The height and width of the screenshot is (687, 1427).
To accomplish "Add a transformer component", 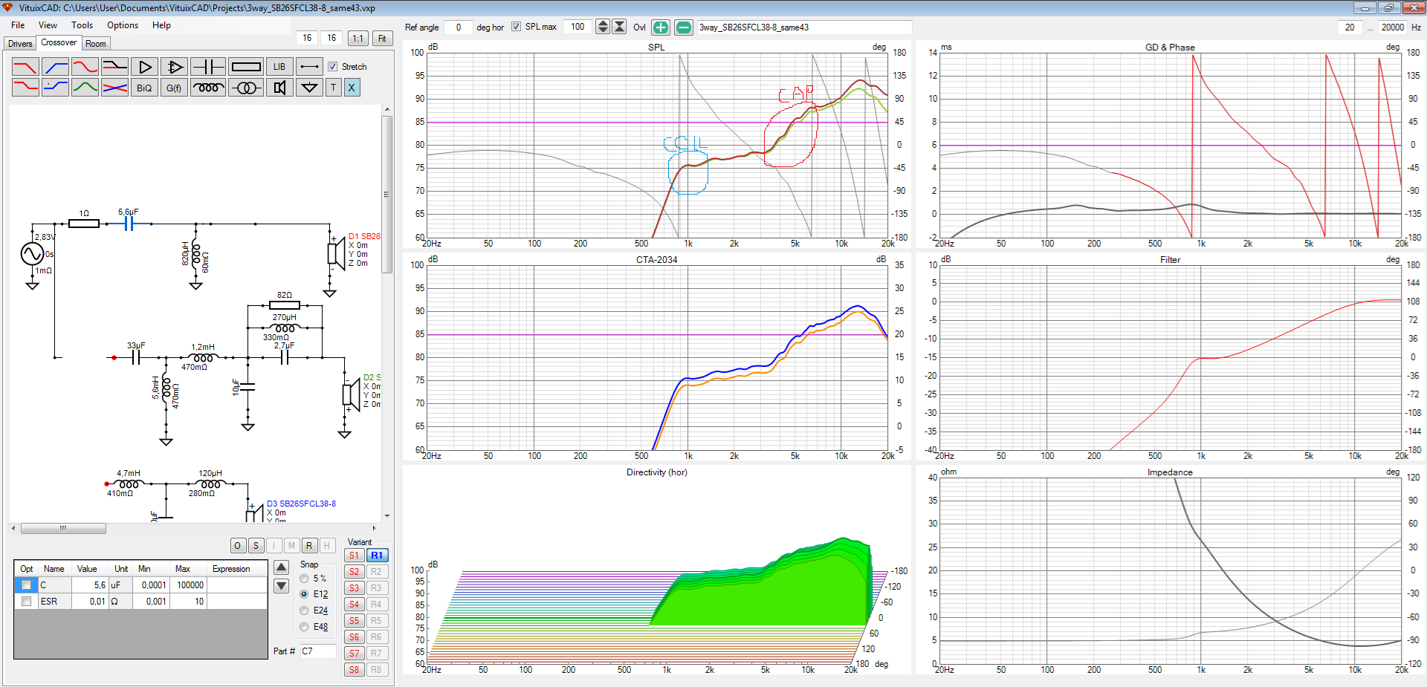I will pos(246,88).
